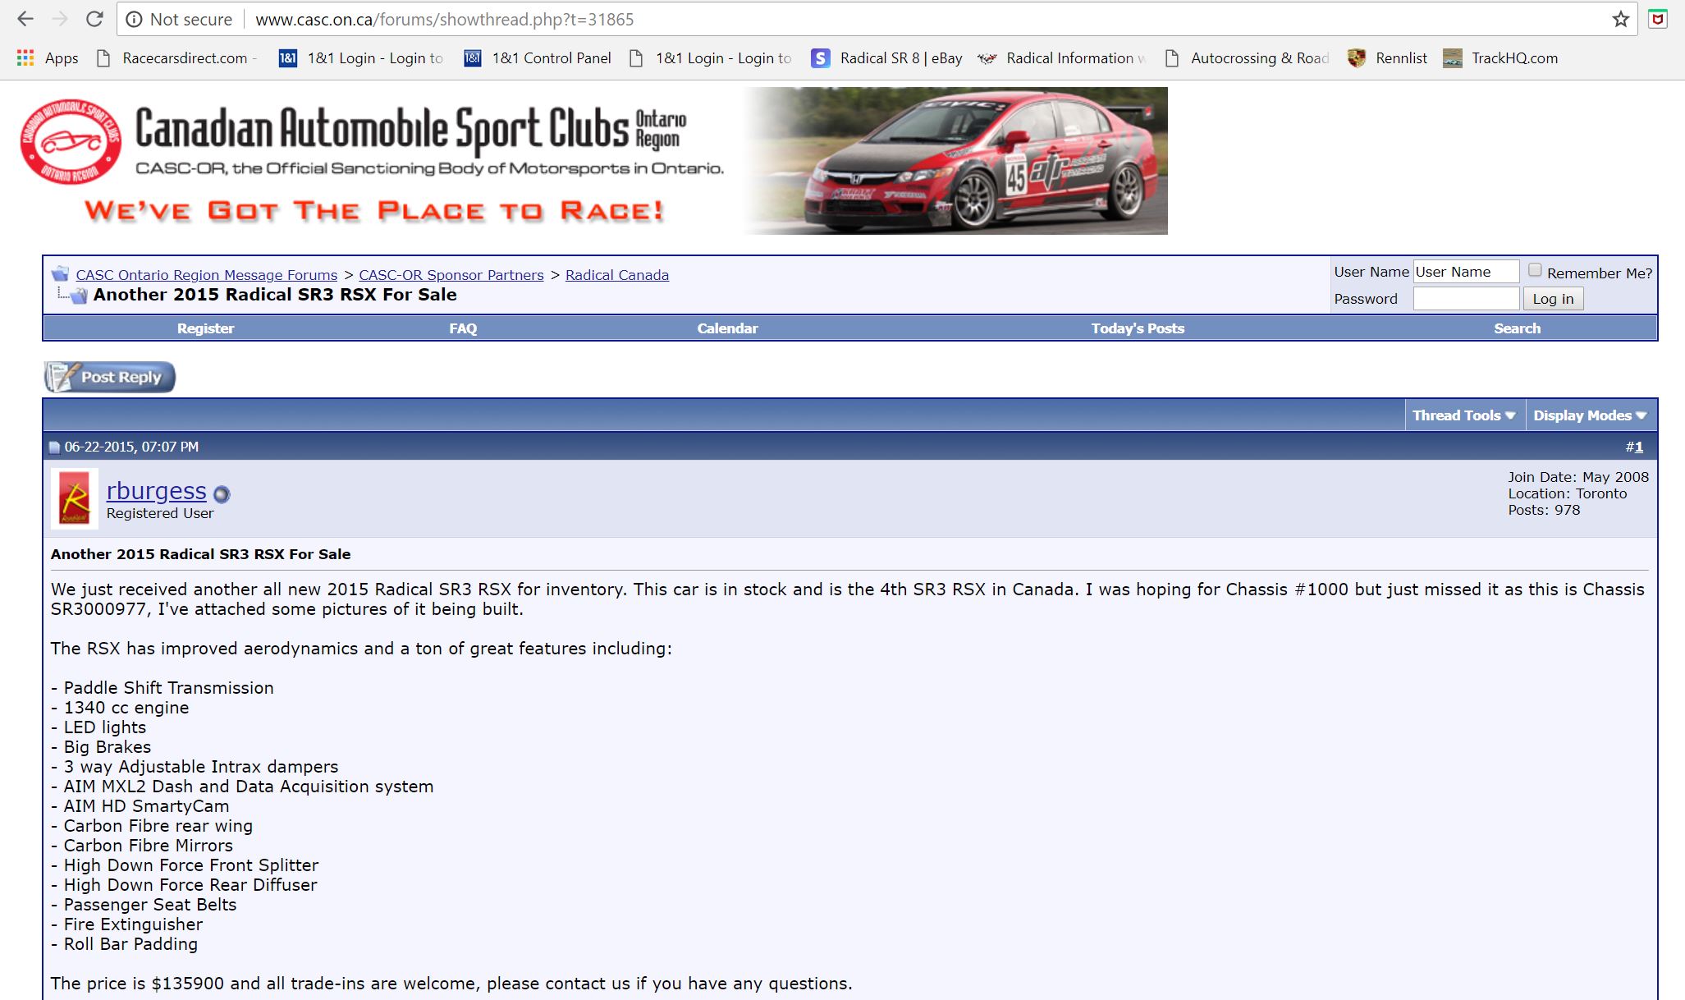This screenshot has width=1685, height=1000.
Task: Open the first 1&1 Login bookmark
Action: (362, 58)
